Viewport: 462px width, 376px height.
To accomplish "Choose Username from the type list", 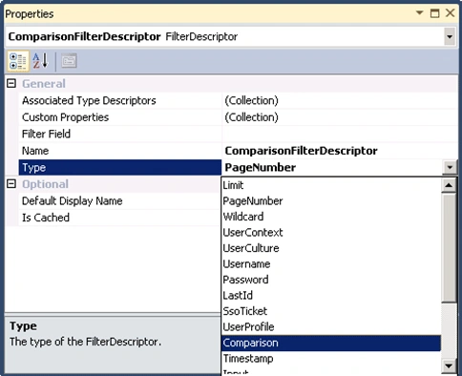I will pyautogui.click(x=331, y=264).
